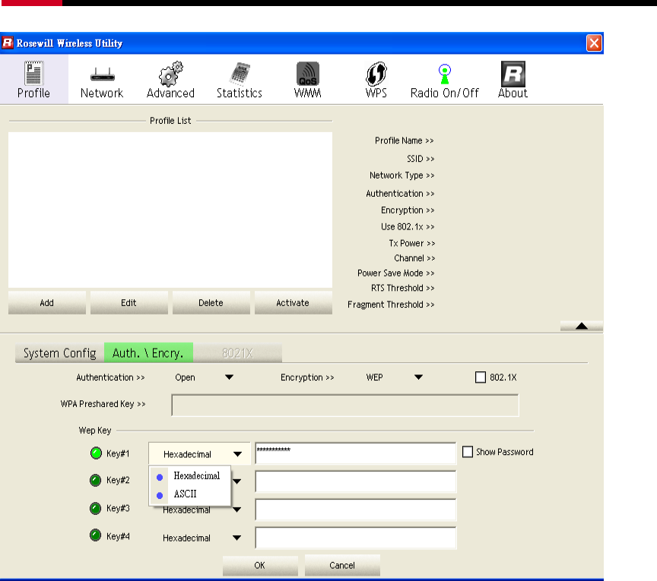Focus the Key#2 WEP key field

[355, 482]
